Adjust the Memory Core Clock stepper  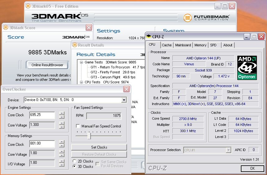pyautogui.click(x=62, y=144)
